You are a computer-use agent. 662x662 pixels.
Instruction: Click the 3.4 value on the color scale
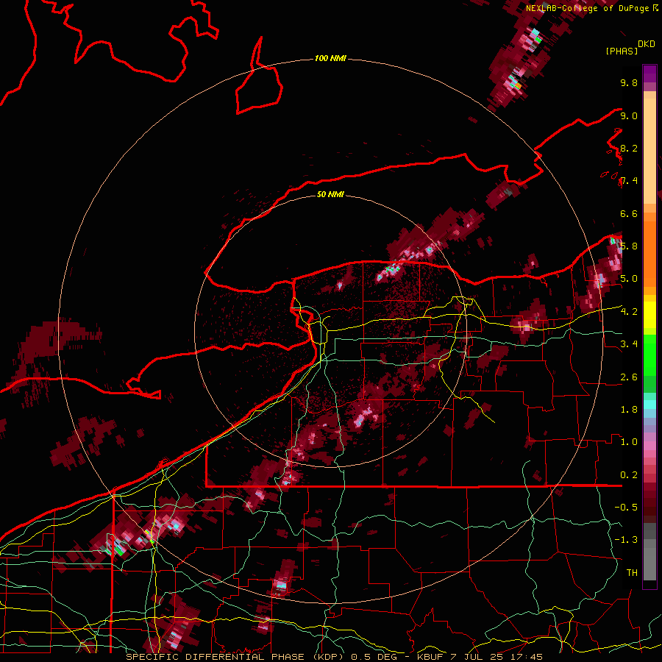[x=629, y=344]
